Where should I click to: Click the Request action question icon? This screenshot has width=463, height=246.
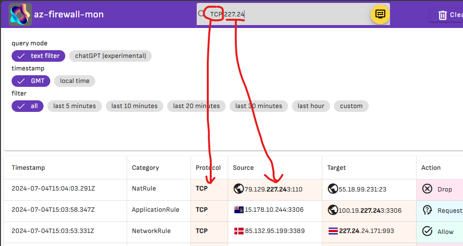[x=427, y=210]
